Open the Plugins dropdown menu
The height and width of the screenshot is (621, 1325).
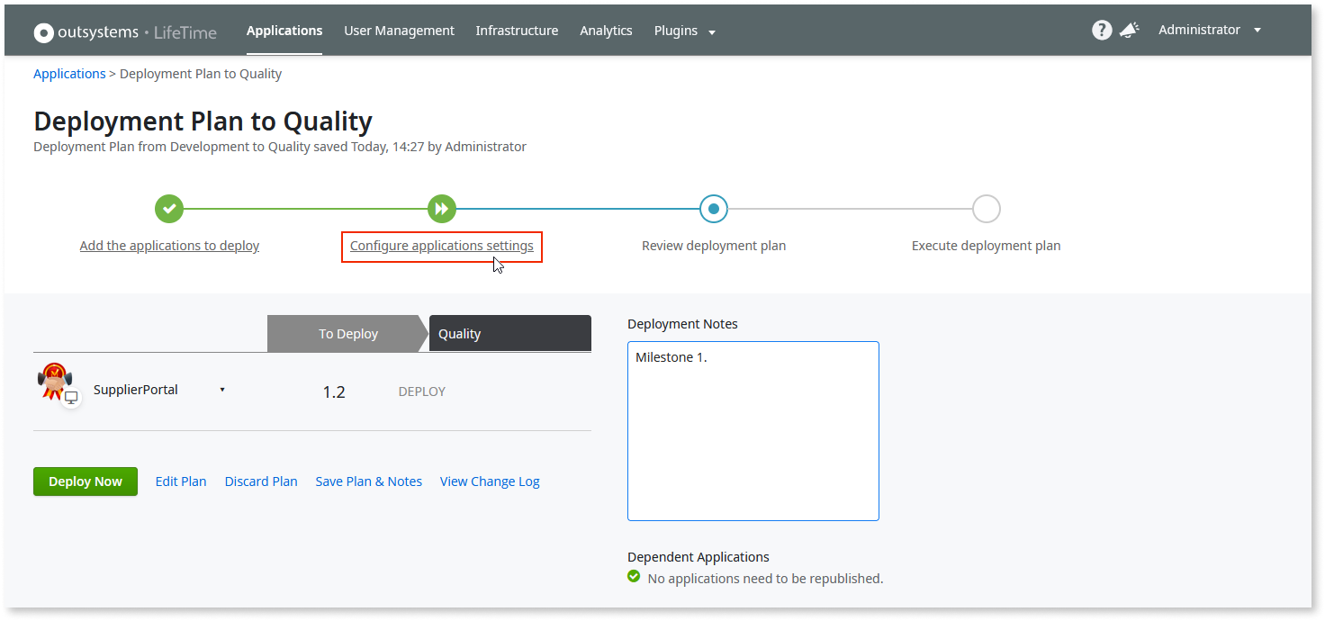pyautogui.click(x=684, y=30)
